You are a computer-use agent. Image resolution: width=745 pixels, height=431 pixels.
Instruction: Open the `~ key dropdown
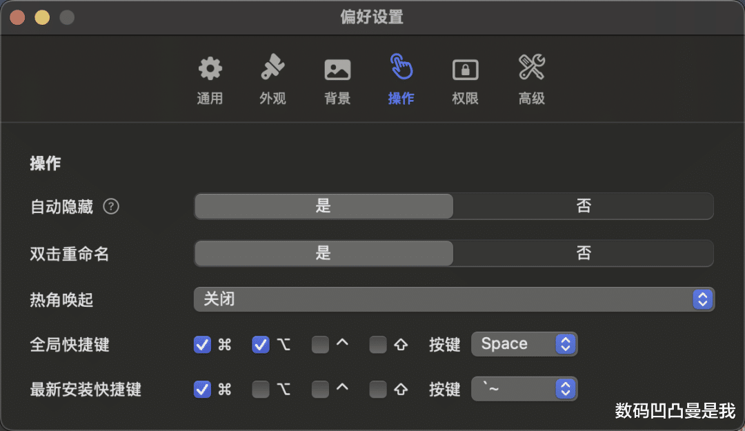coord(524,390)
